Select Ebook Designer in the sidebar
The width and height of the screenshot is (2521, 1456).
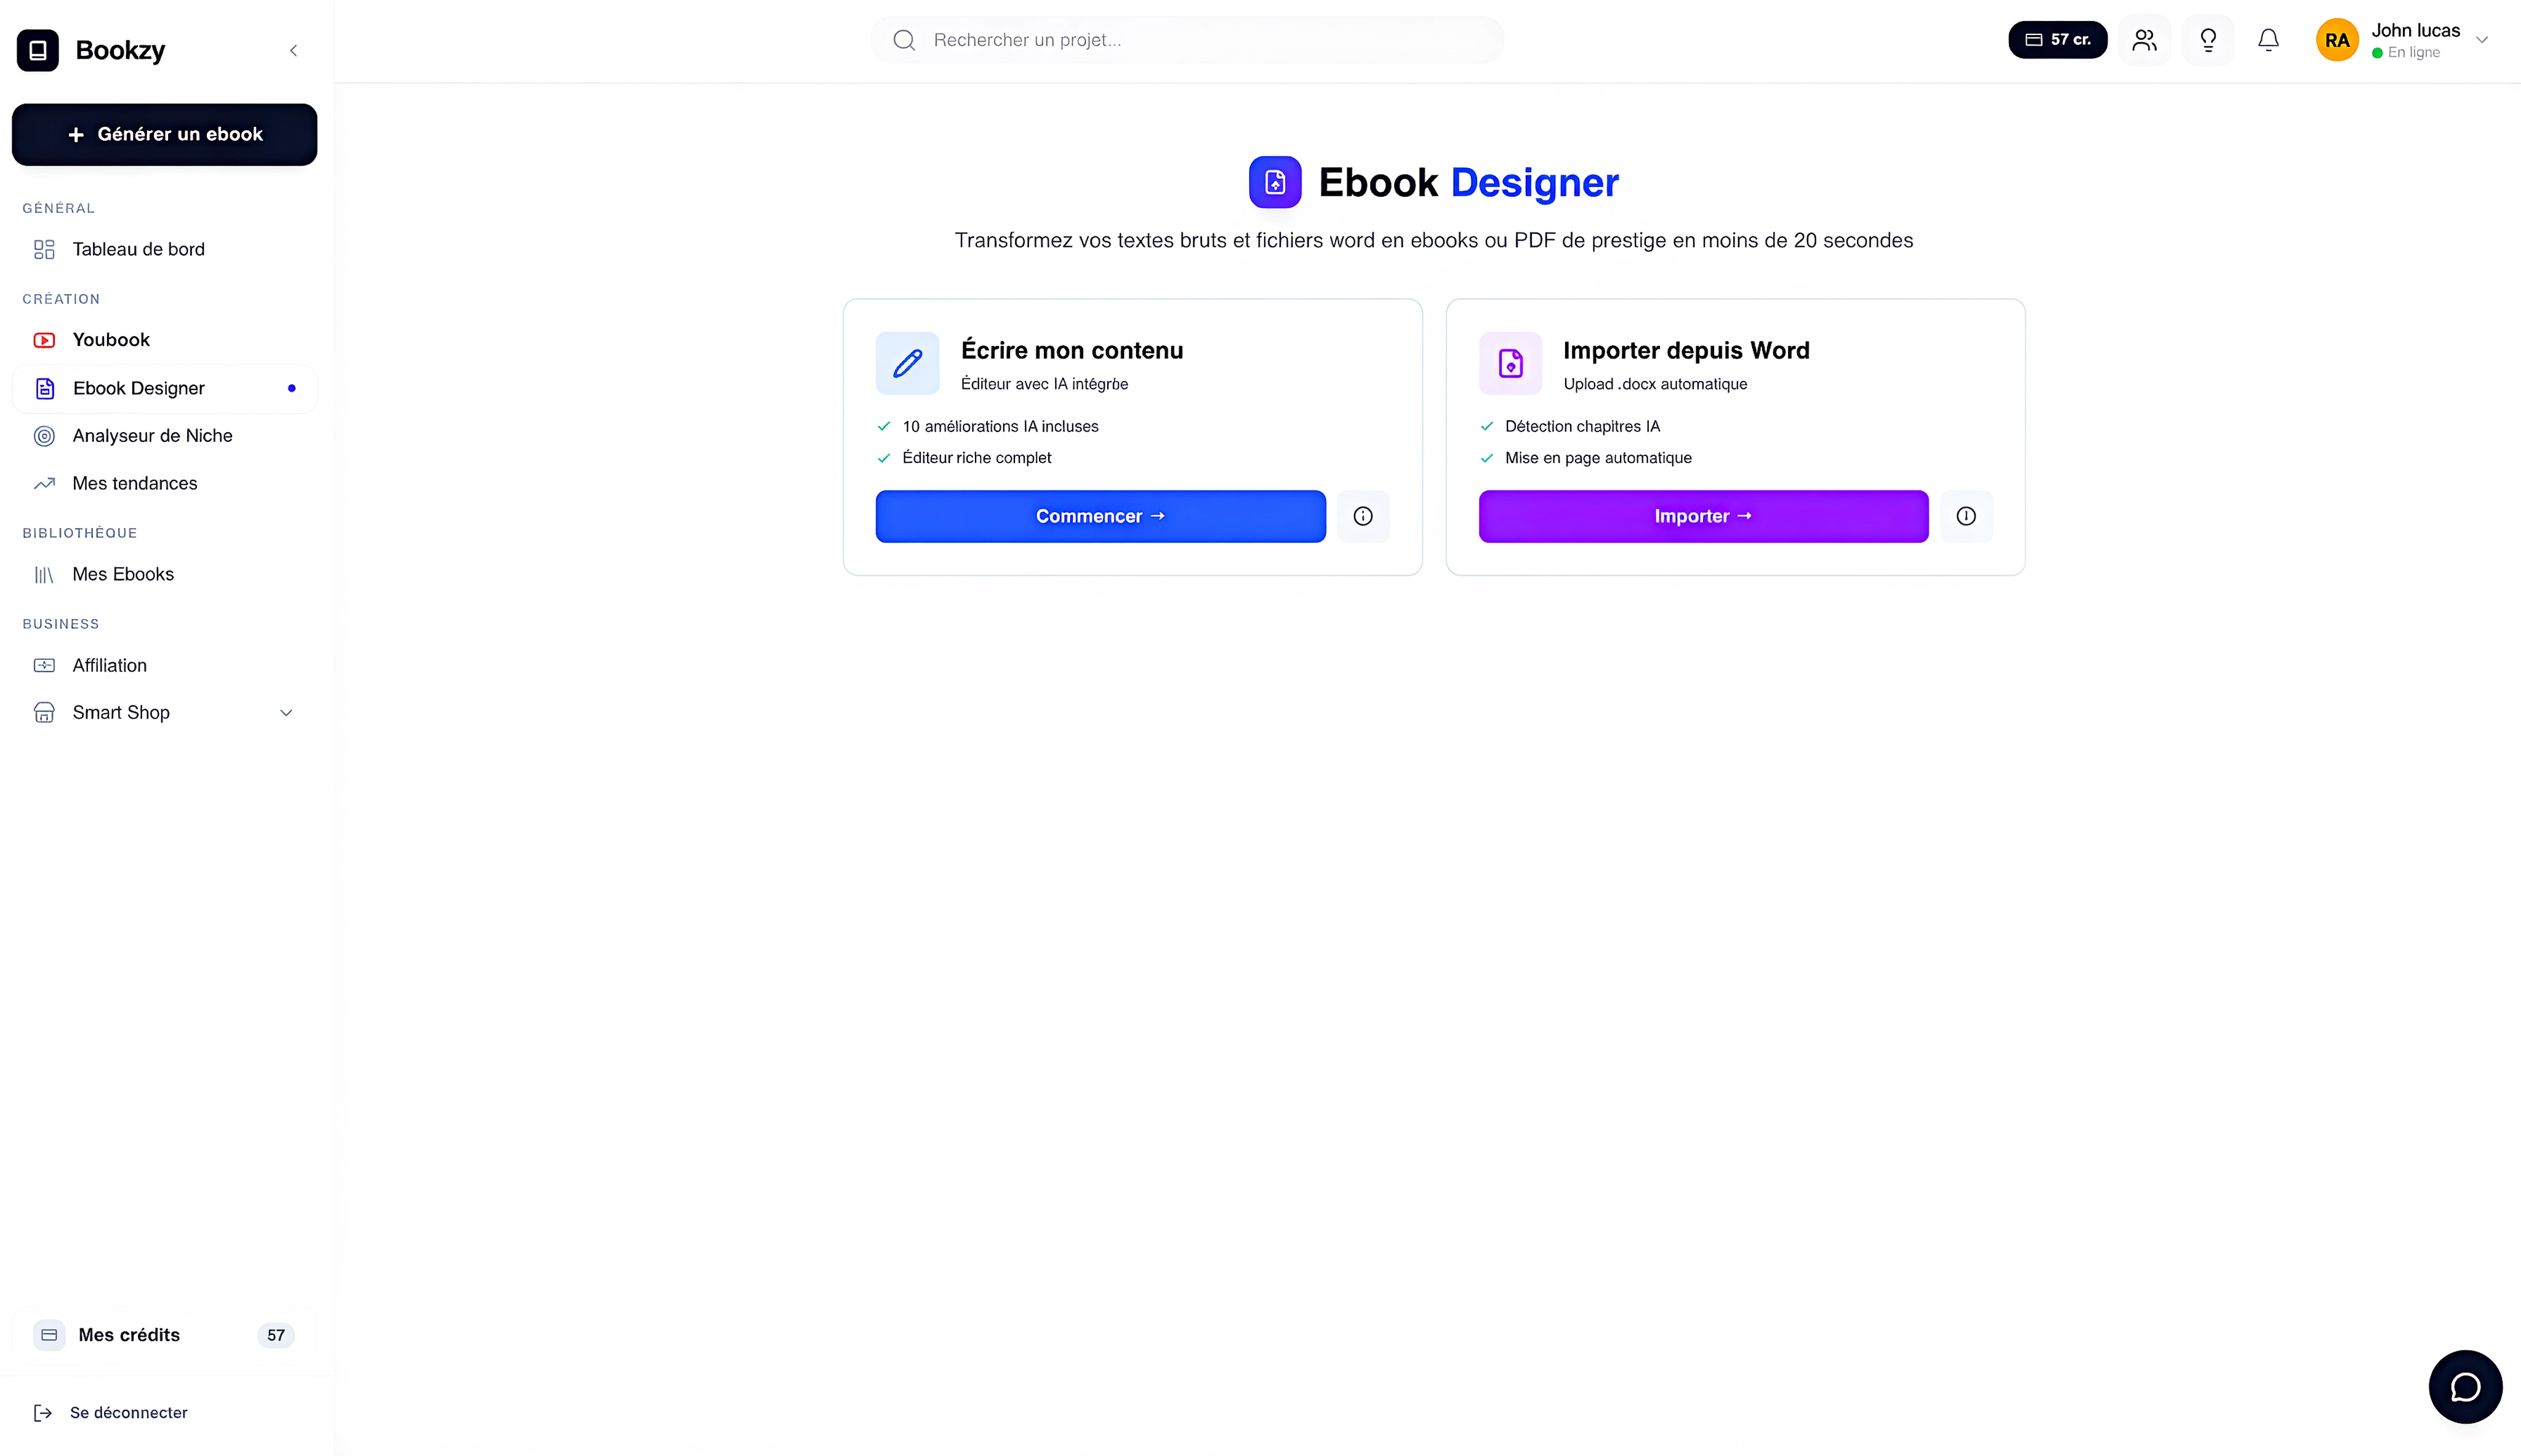(139, 388)
